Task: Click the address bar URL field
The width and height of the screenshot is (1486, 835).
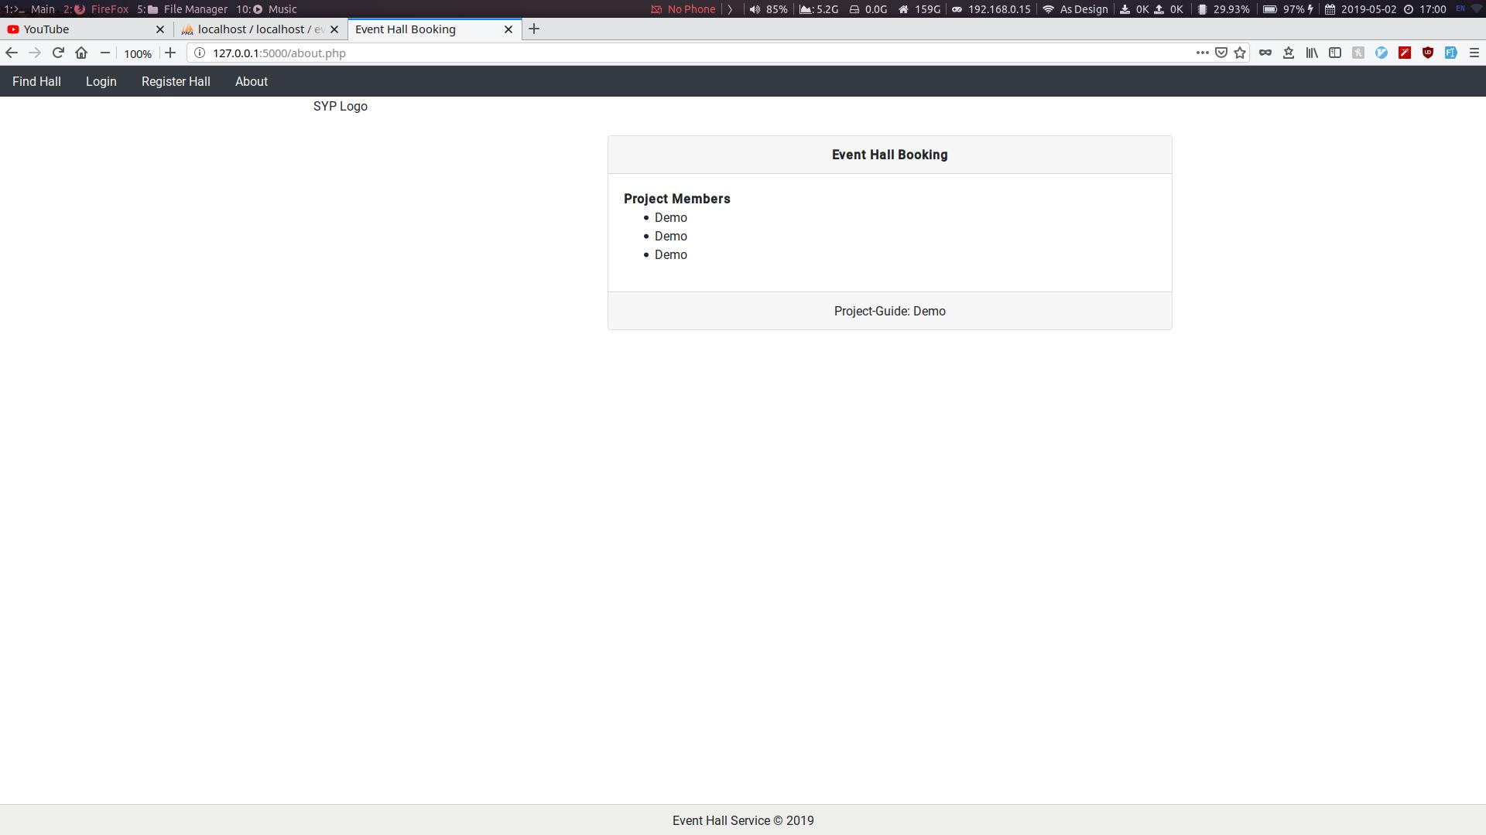Action: point(619,53)
